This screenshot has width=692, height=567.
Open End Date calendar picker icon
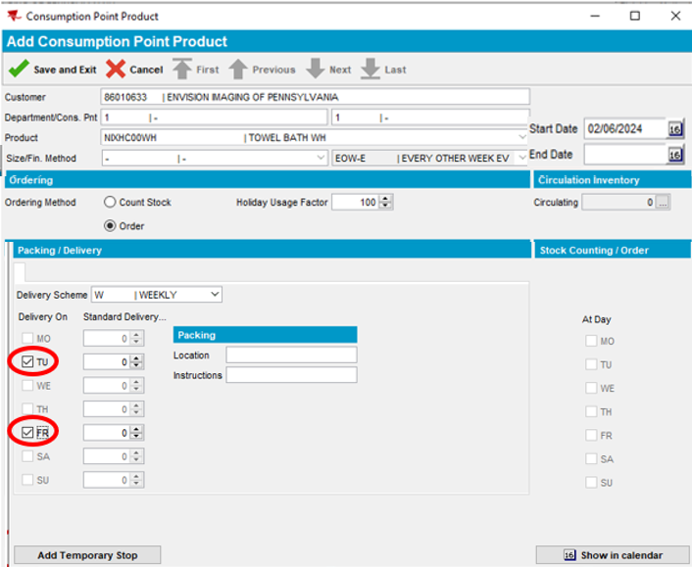click(x=674, y=155)
